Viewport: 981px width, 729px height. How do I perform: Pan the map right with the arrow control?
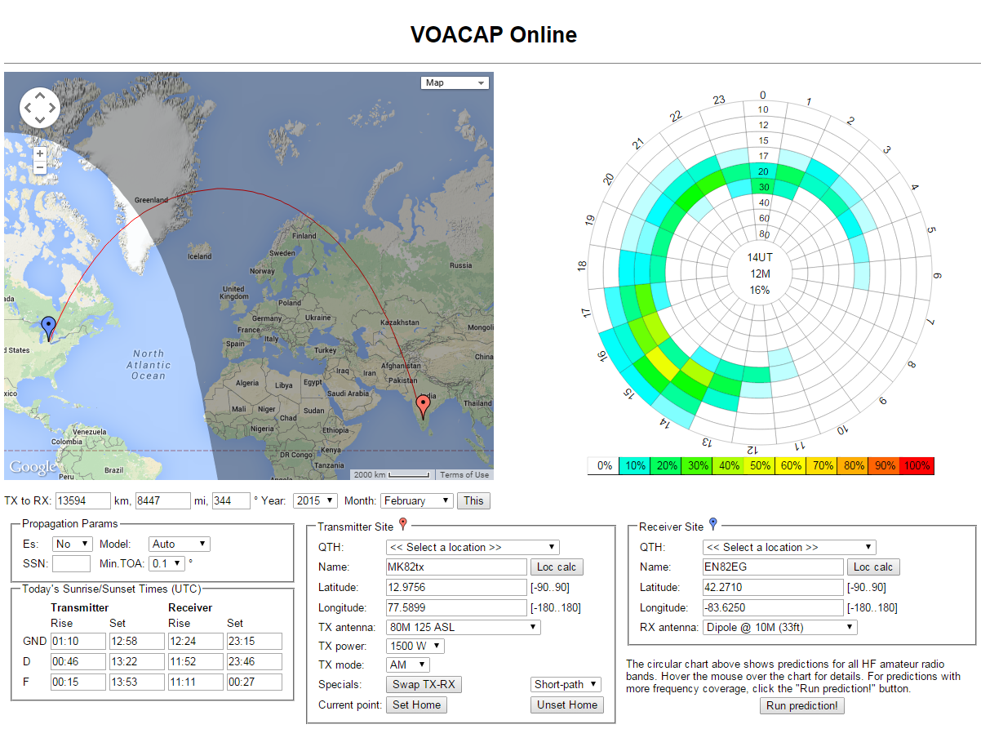[x=53, y=108]
